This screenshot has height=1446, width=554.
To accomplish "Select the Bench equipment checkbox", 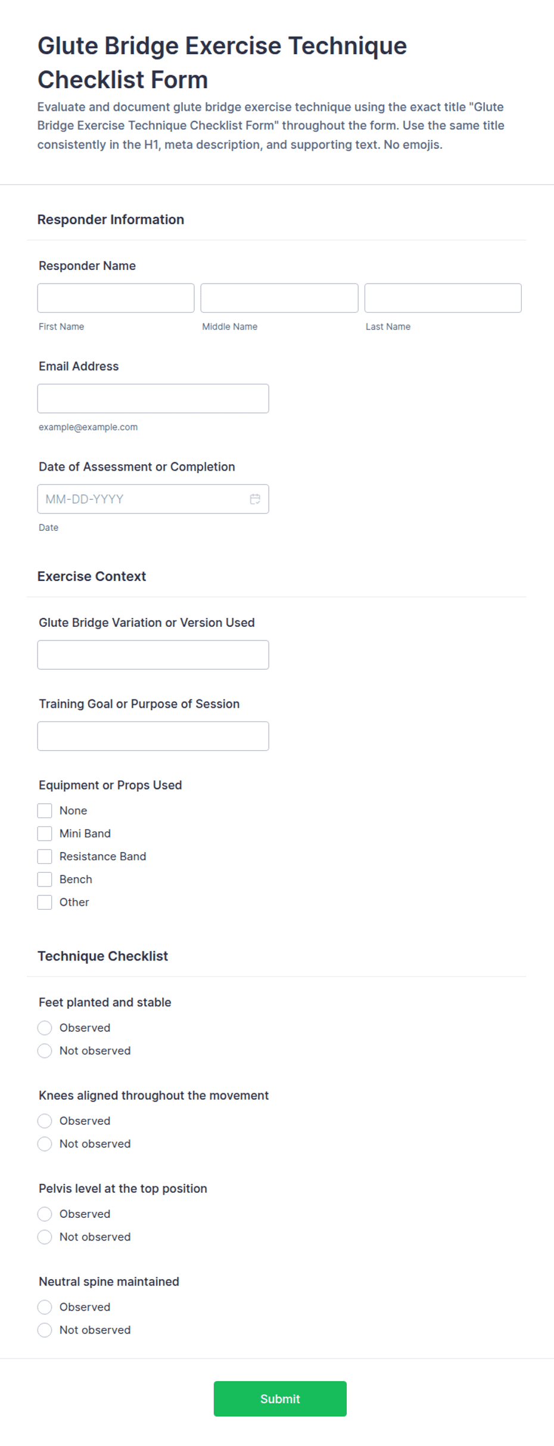I will [x=45, y=879].
